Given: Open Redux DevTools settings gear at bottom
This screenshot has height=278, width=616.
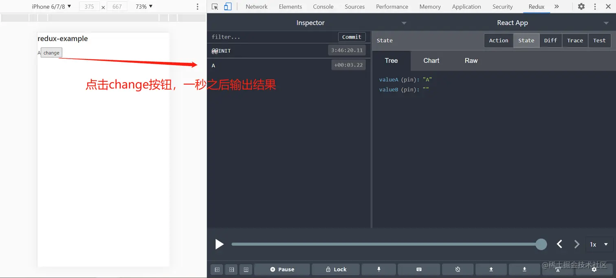Looking at the screenshot, I should coord(594,269).
